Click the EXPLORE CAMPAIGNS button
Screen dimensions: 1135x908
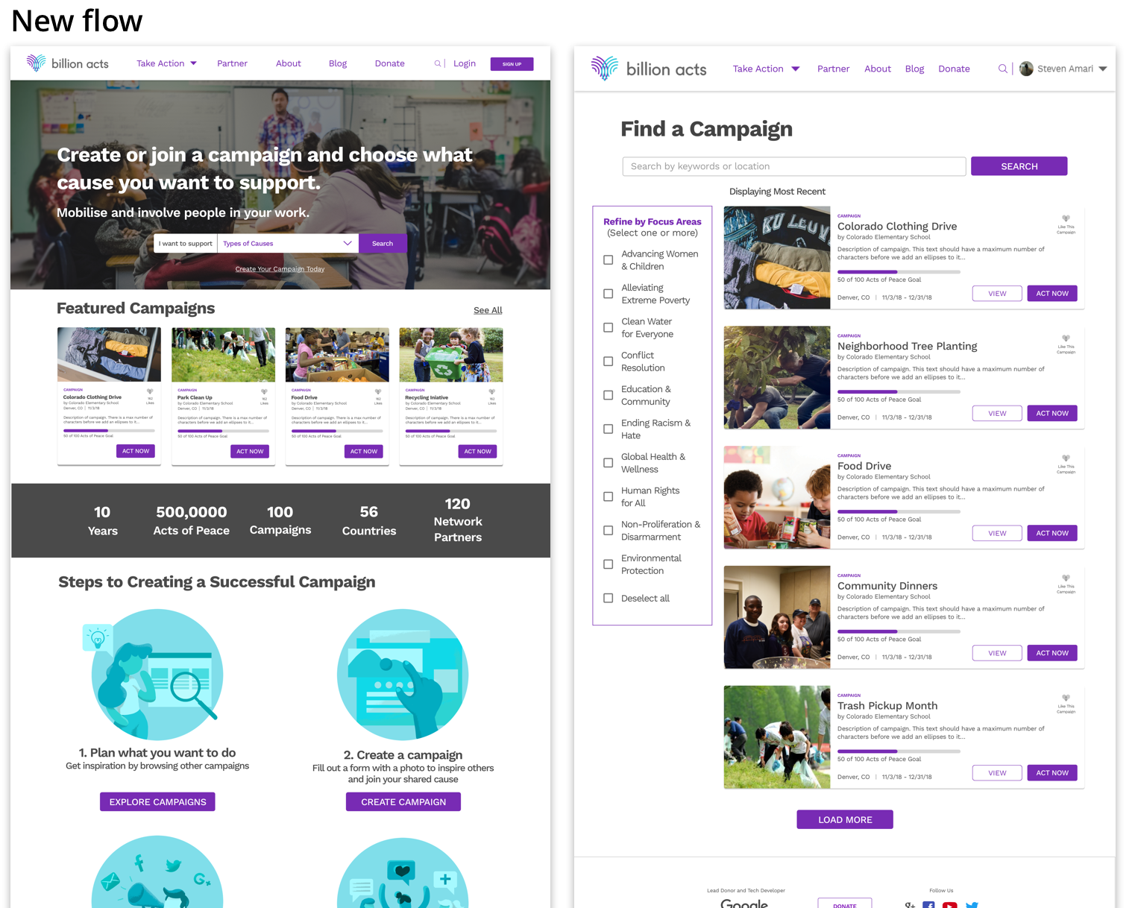(x=157, y=801)
